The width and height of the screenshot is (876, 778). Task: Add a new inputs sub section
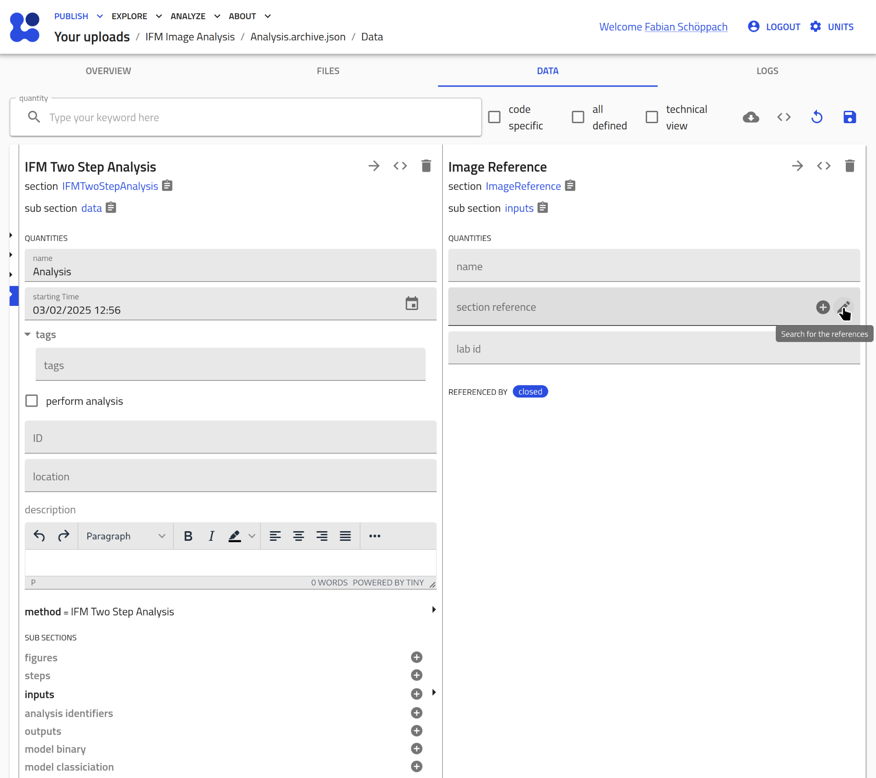pos(416,694)
